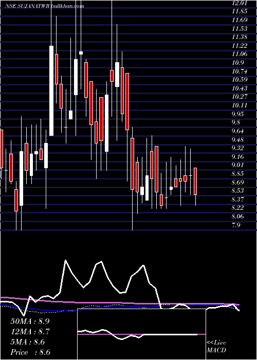Screen dimensions: 257x360
Task: Click the 7.9 price axis label
Action: click(x=236, y=225)
